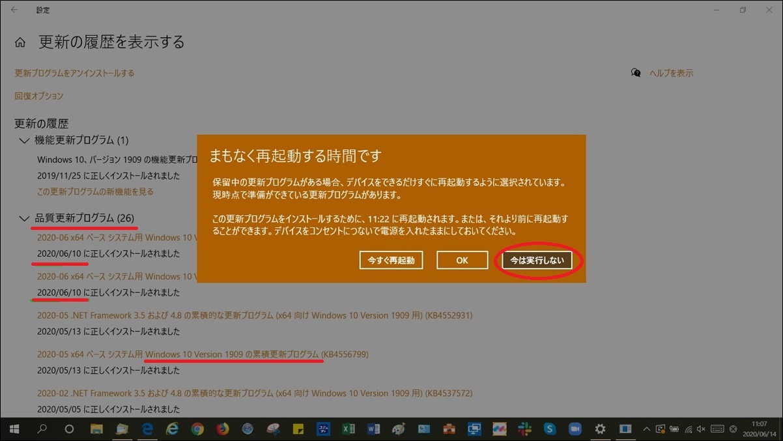This screenshot has height=441, width=783.
Task: Go back with the settings back arrow
Action: point(14,10)
